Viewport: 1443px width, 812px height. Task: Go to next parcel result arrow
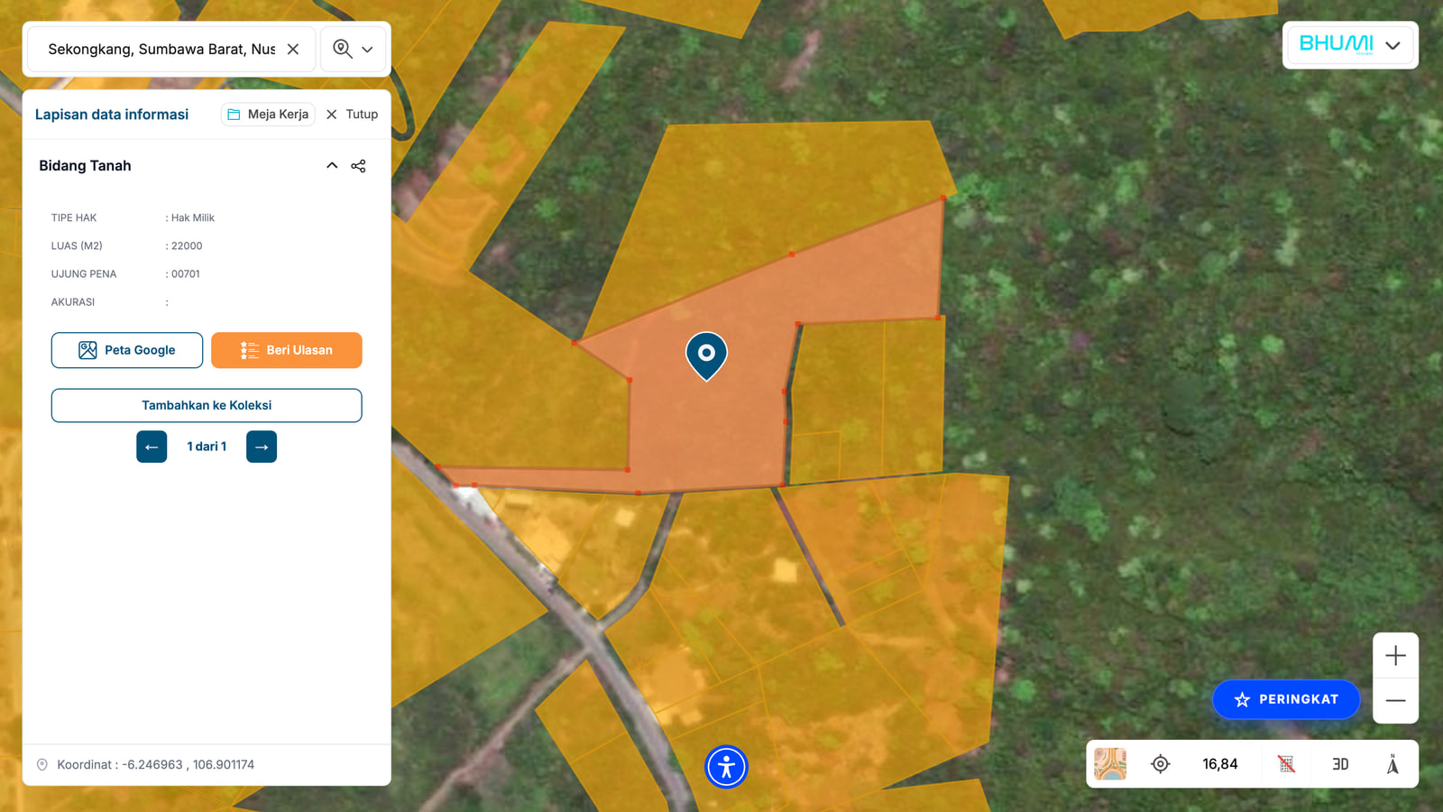262,447
